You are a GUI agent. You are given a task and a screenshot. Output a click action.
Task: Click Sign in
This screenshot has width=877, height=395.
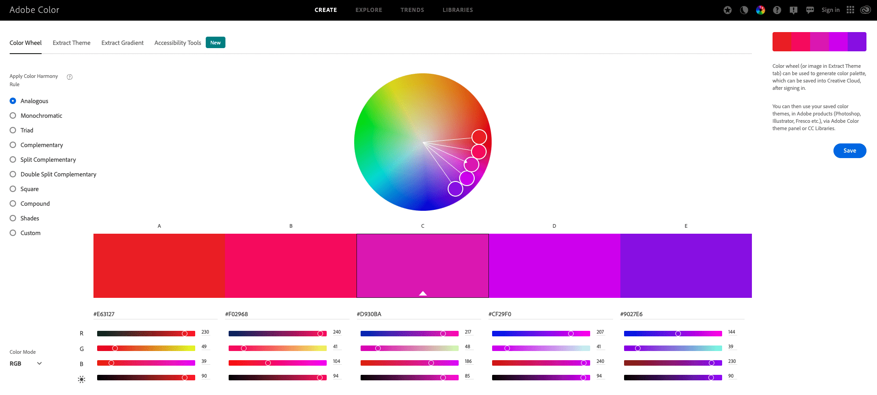pos(831,10)
